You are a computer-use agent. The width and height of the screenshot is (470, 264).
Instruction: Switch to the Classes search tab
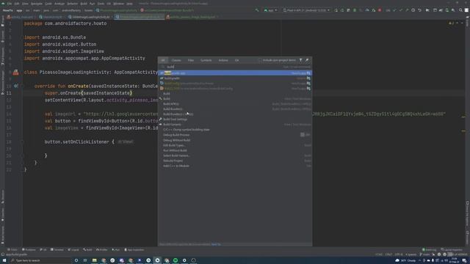pyautogui.click(x=176, y=60)
